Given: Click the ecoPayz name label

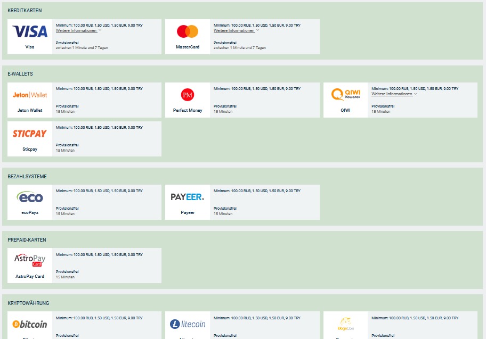Looking at the screenshot, I should tap(30, 212).
